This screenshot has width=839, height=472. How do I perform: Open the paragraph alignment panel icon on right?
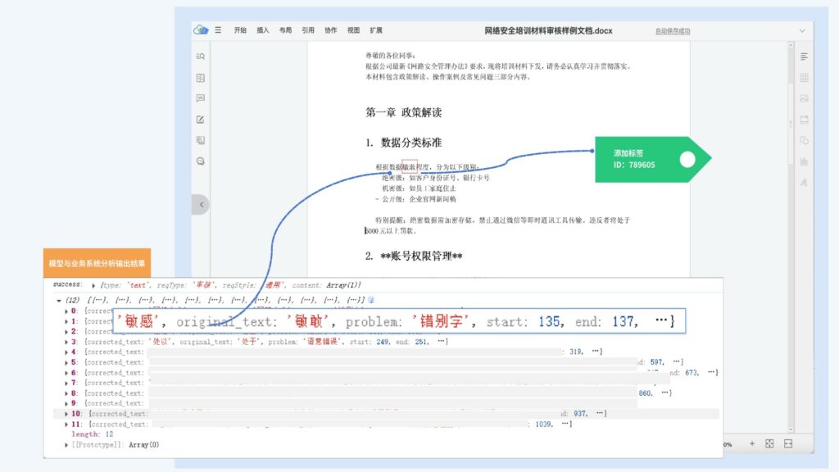coord(804,57)
